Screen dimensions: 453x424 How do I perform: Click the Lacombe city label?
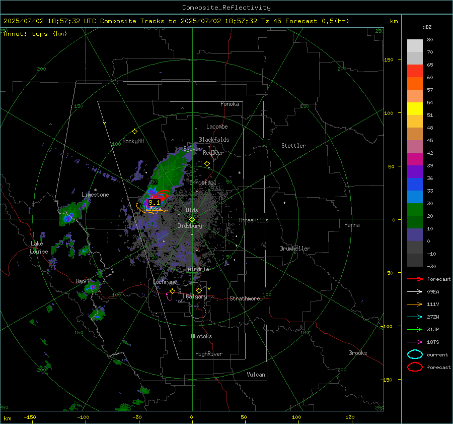coord(217,127)
